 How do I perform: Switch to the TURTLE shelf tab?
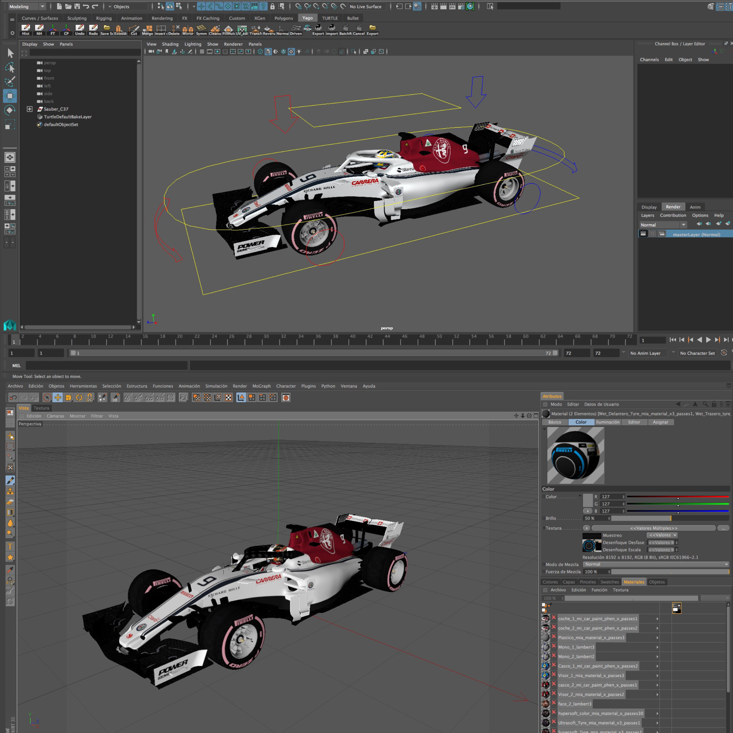pyautogui.click(x=330, y=18)
